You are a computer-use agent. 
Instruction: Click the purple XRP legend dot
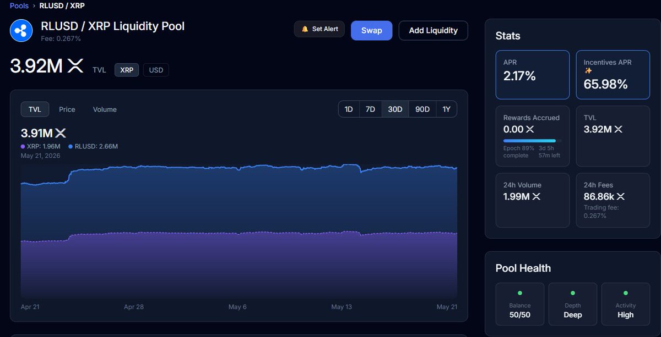(23, 147)
